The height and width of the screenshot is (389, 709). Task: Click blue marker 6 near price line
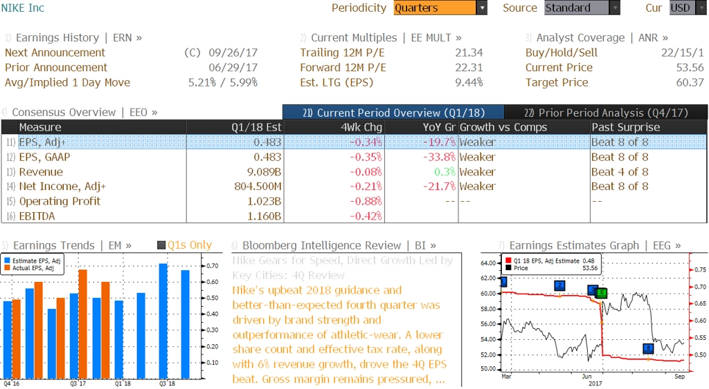(x=648, y=348)
